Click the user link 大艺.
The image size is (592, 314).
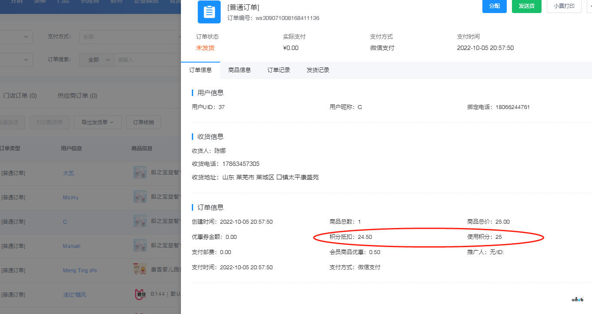coord(69,173)
